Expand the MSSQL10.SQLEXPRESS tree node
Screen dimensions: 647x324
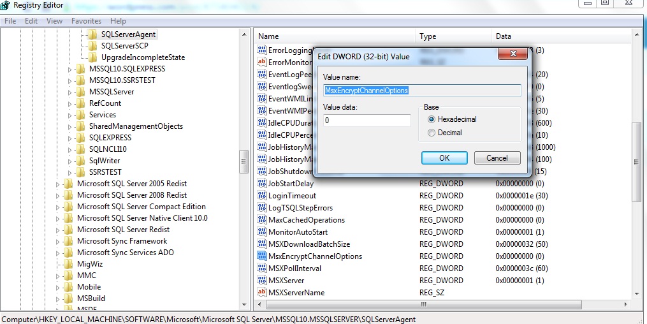[x=70, y=69]
